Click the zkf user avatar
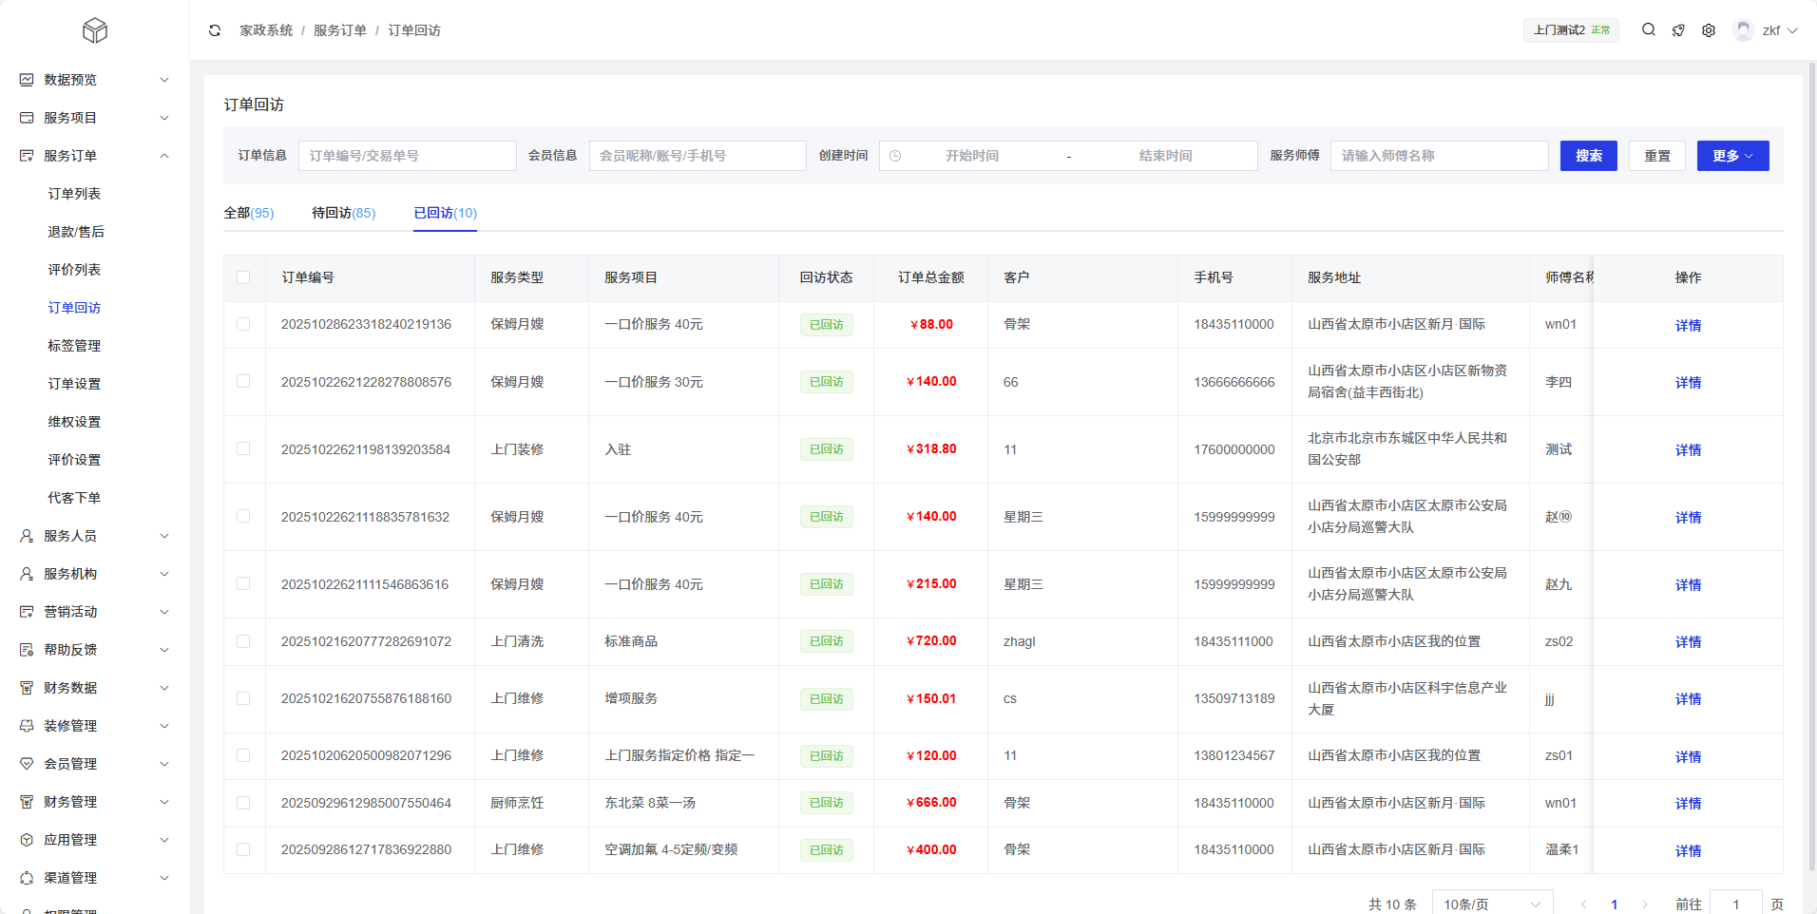The height and width of the screenshot is (914, 1817). 1743,30
